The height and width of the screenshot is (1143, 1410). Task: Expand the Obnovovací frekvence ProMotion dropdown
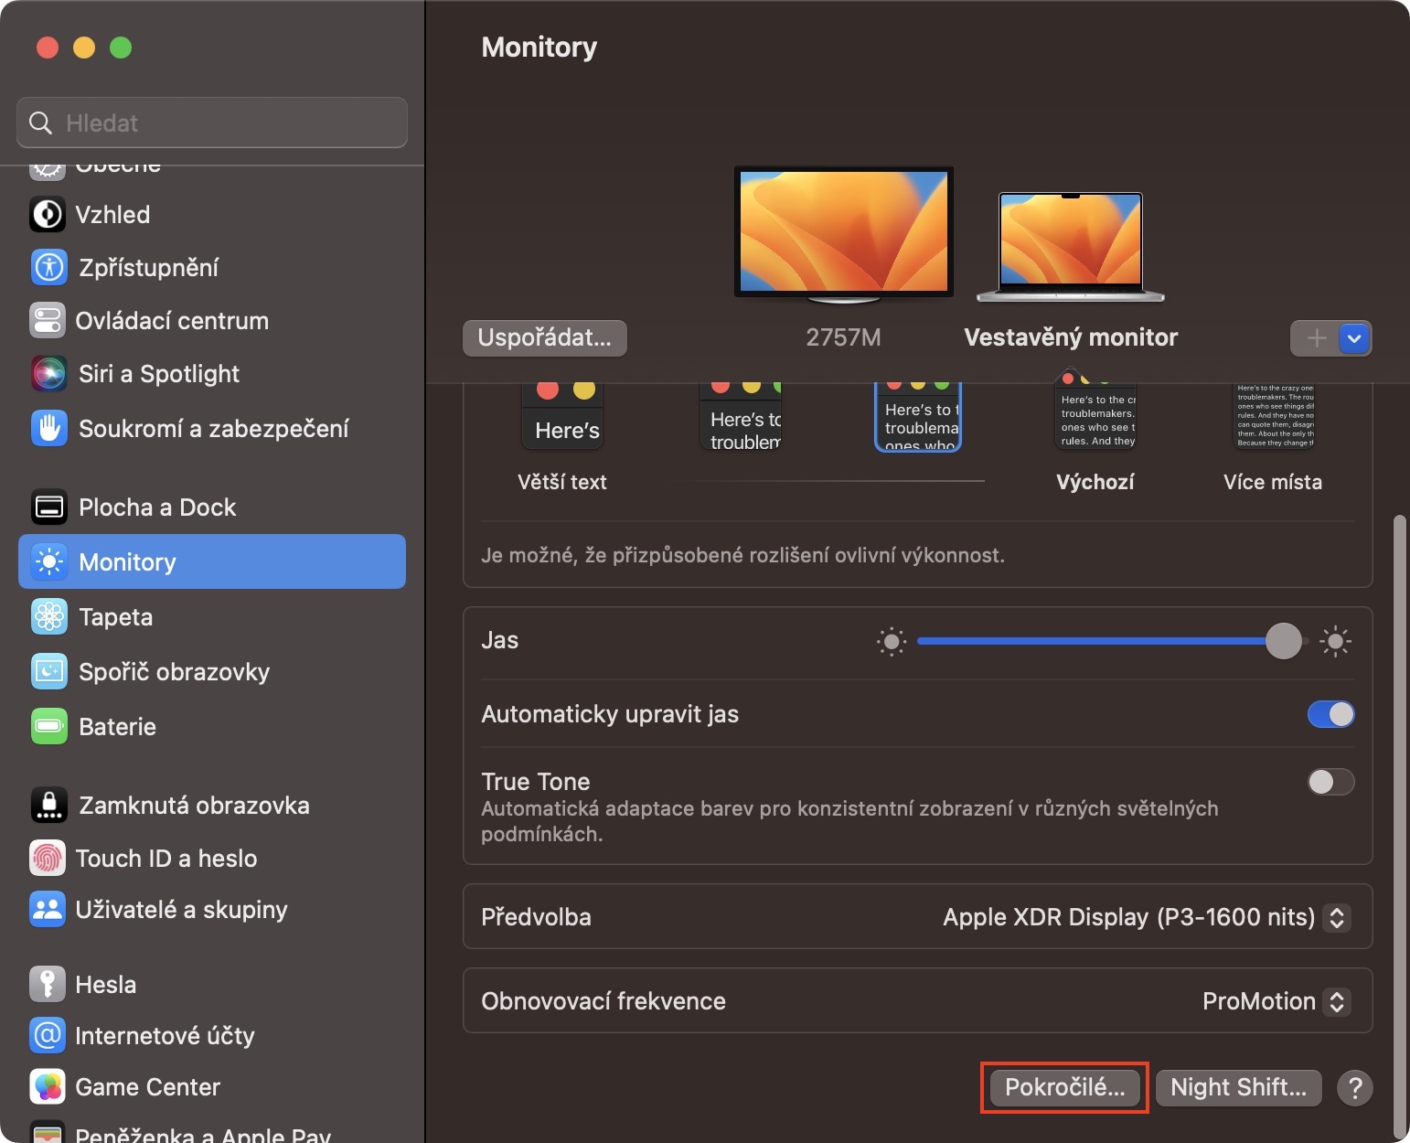1336,1001
